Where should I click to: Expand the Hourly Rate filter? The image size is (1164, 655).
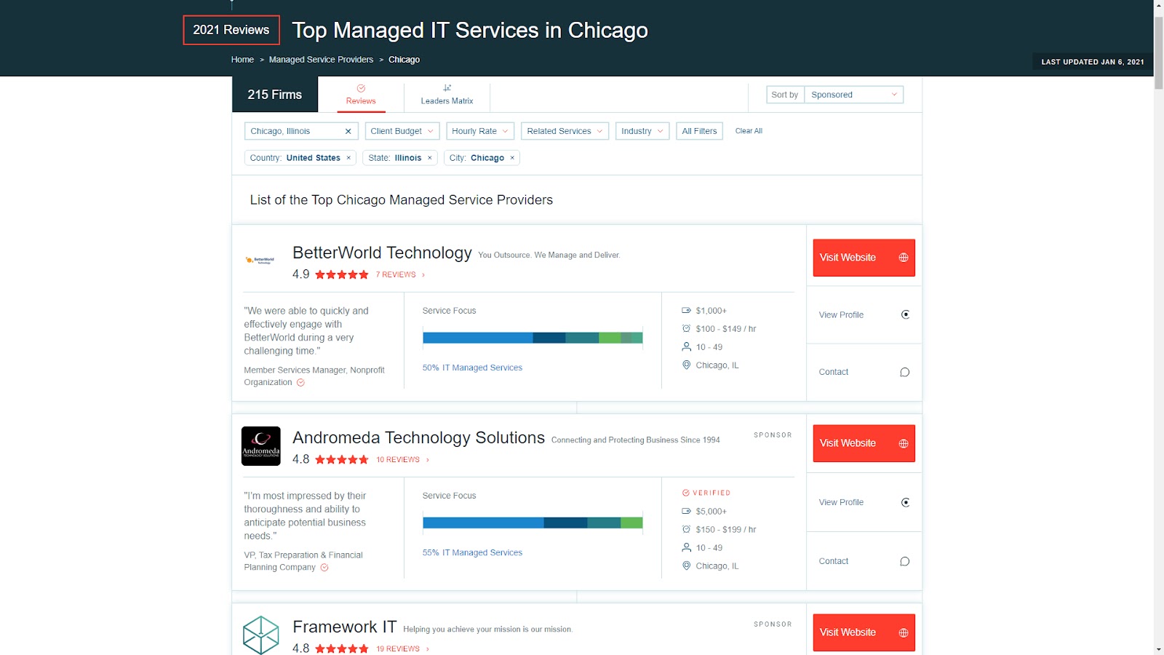point(480,131)
